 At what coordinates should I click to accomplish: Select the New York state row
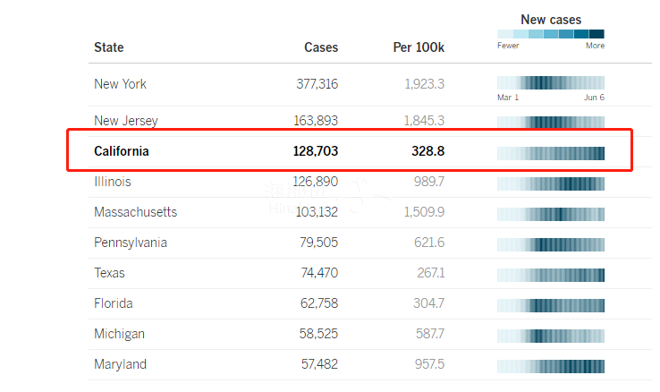(120, 84)
